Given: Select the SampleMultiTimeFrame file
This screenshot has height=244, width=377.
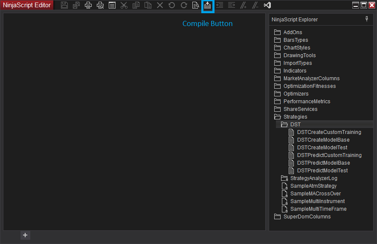Looking at the screenshot, I should [314, 209].
